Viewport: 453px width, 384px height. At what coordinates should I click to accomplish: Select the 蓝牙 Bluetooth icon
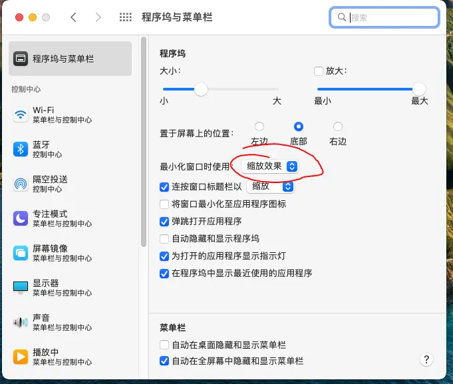21,149
